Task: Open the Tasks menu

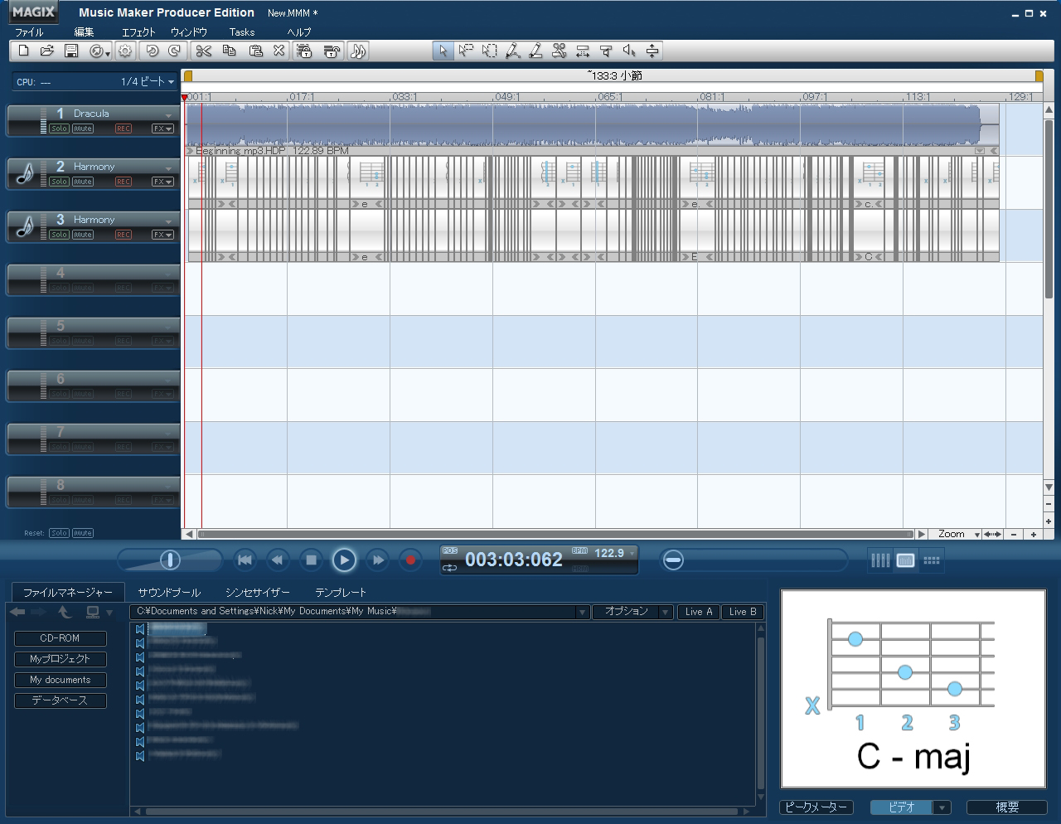Action: [242, 32]
